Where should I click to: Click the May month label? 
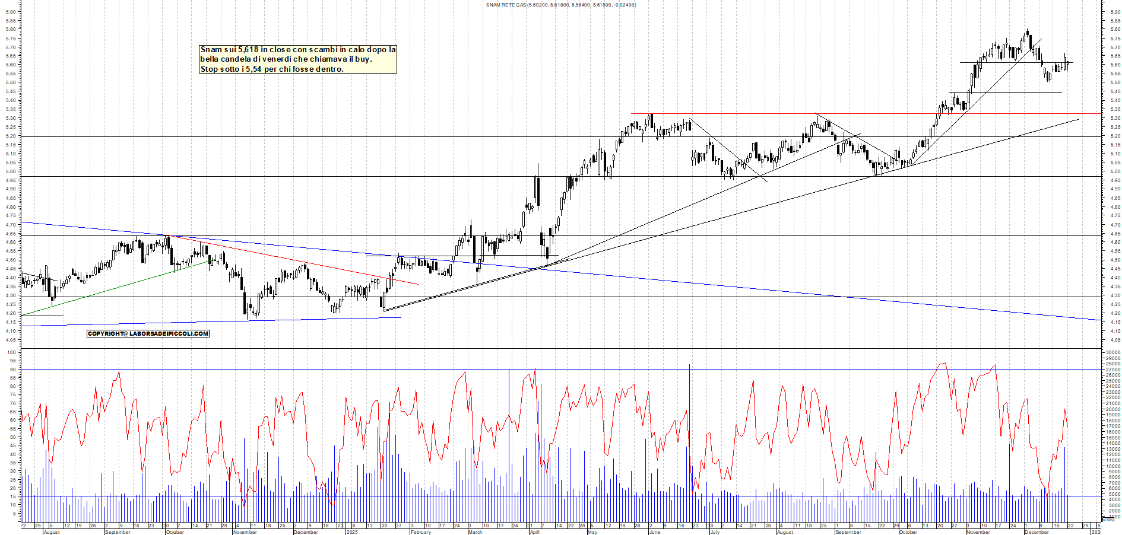click(592, 532)
